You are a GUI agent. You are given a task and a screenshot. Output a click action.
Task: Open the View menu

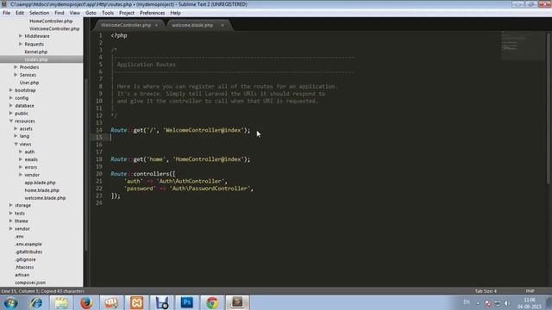[x=75, y=13]
